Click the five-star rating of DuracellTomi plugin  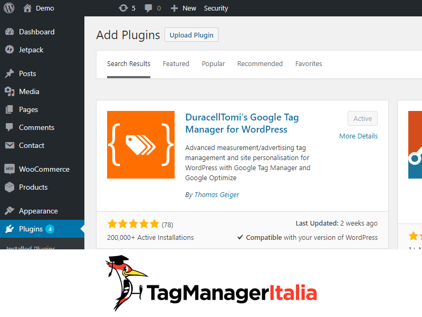133,223
